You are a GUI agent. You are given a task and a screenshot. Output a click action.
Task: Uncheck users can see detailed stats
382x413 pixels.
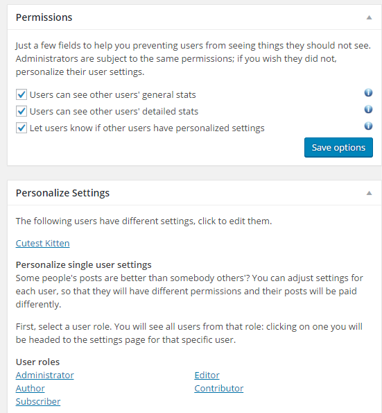tap(21, 111)
